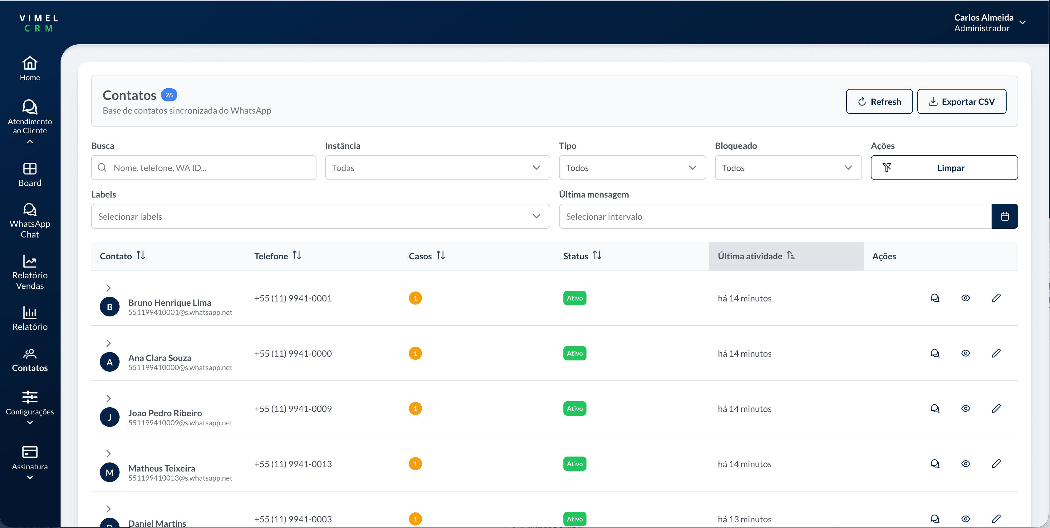Click the Exportar CSV button
The width and height of the screenshot is (1050, 528).
962,101
